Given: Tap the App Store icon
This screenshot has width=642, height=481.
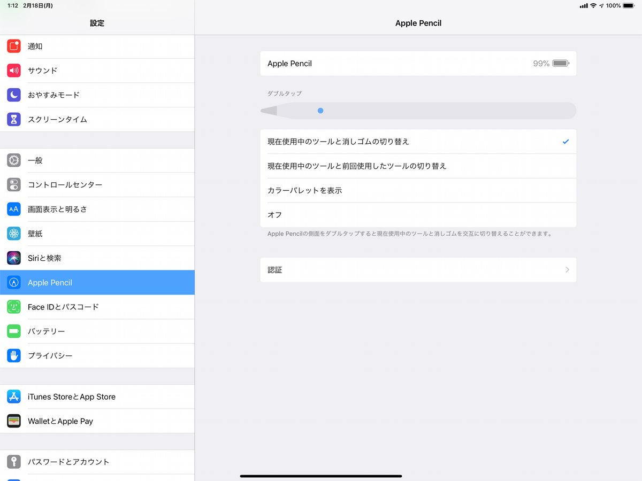Looking at the screenshot, I should 14,397.
